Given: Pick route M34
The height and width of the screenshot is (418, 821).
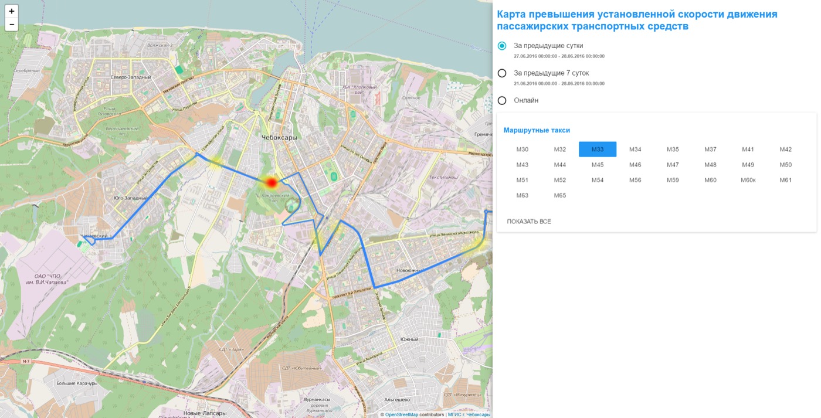Looking at the screenshot, I should pos(635,149).
